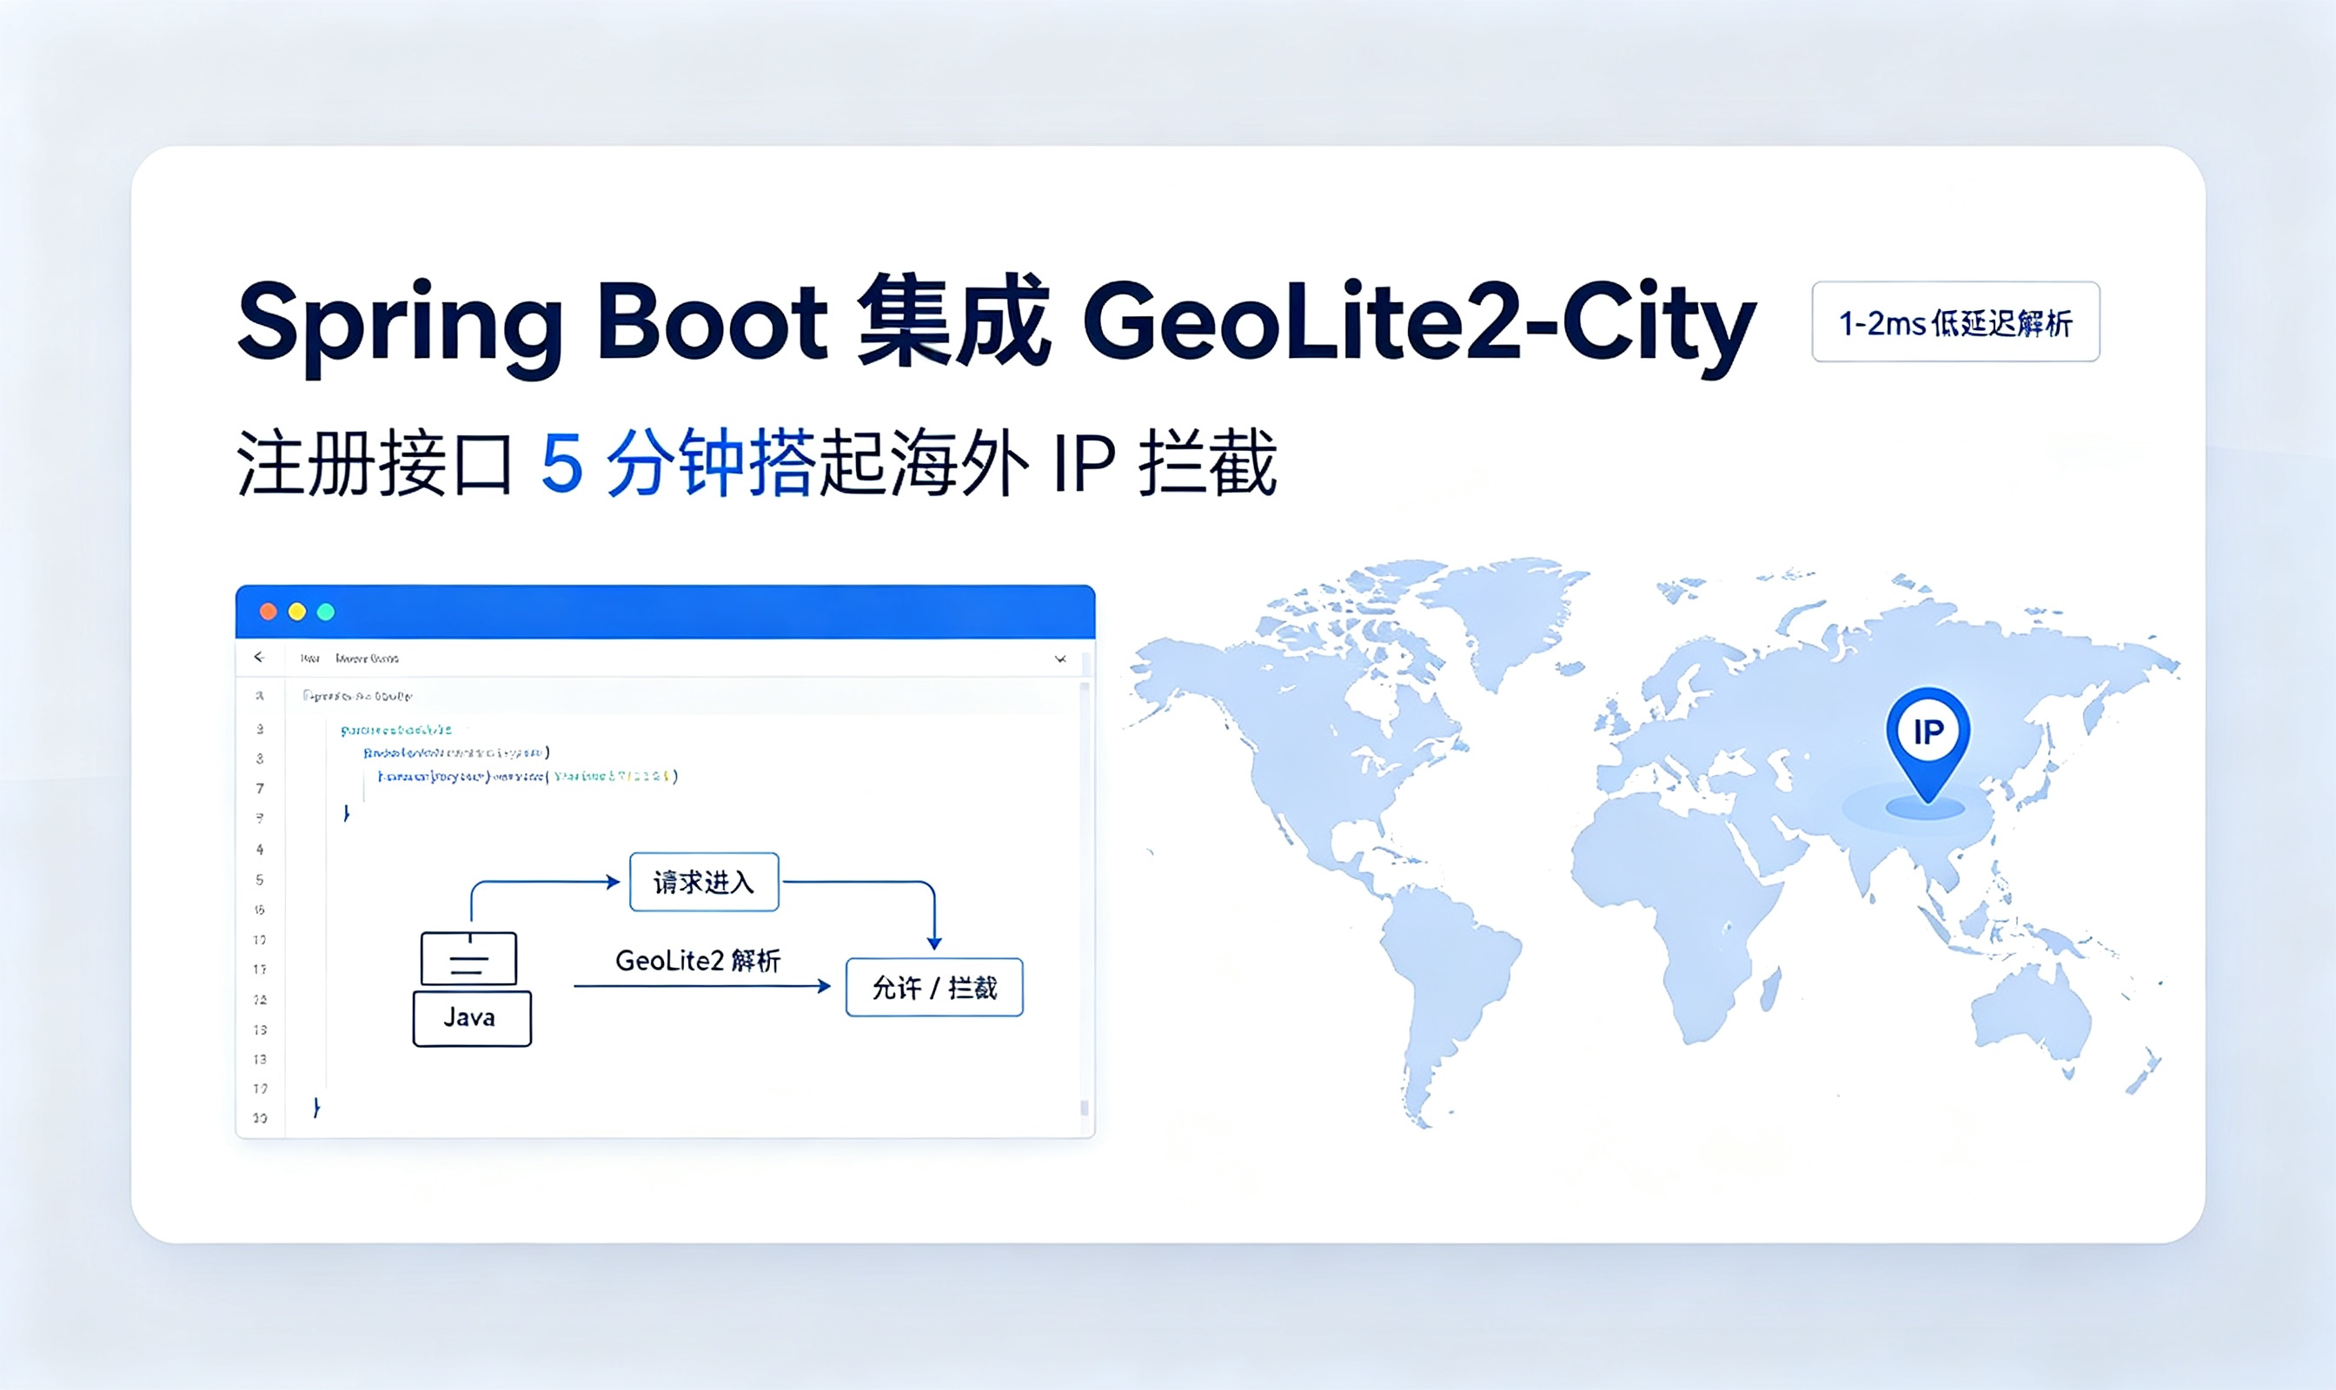Click the red dot in the window title bar
The image size is (2336, 1390).
click(268, 612)
